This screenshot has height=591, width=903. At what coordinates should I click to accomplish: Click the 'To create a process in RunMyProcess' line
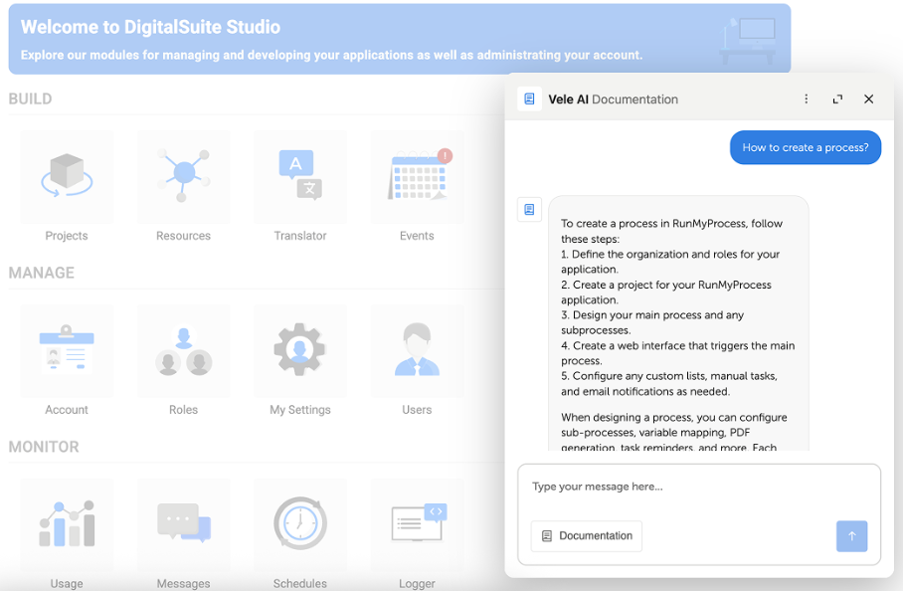click(x=672, y=231)
